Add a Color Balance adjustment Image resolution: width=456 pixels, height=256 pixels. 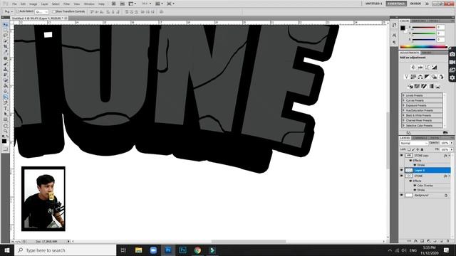(x=420, y=77)
